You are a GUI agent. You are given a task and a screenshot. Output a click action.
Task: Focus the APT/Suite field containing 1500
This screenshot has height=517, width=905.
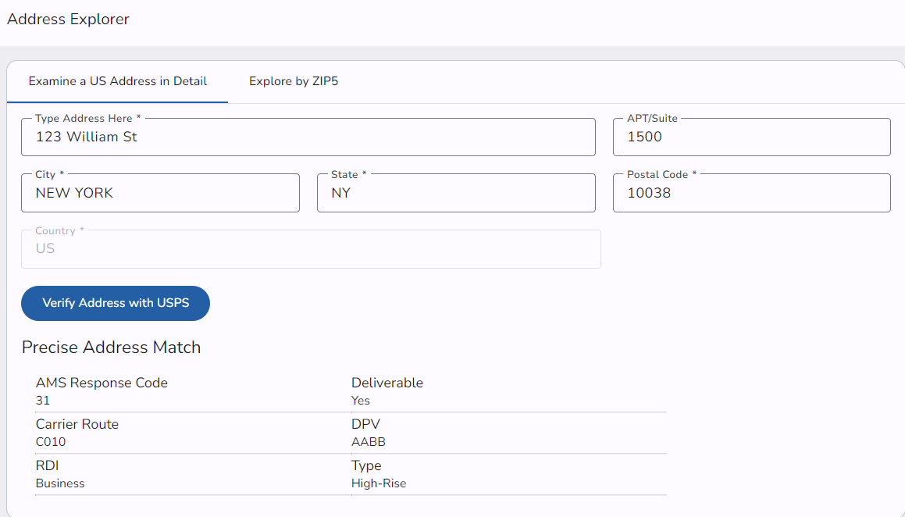[751, 137]
